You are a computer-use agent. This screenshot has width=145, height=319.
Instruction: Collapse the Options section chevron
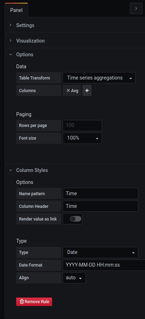pyautogui.click(x=11, y=55)
